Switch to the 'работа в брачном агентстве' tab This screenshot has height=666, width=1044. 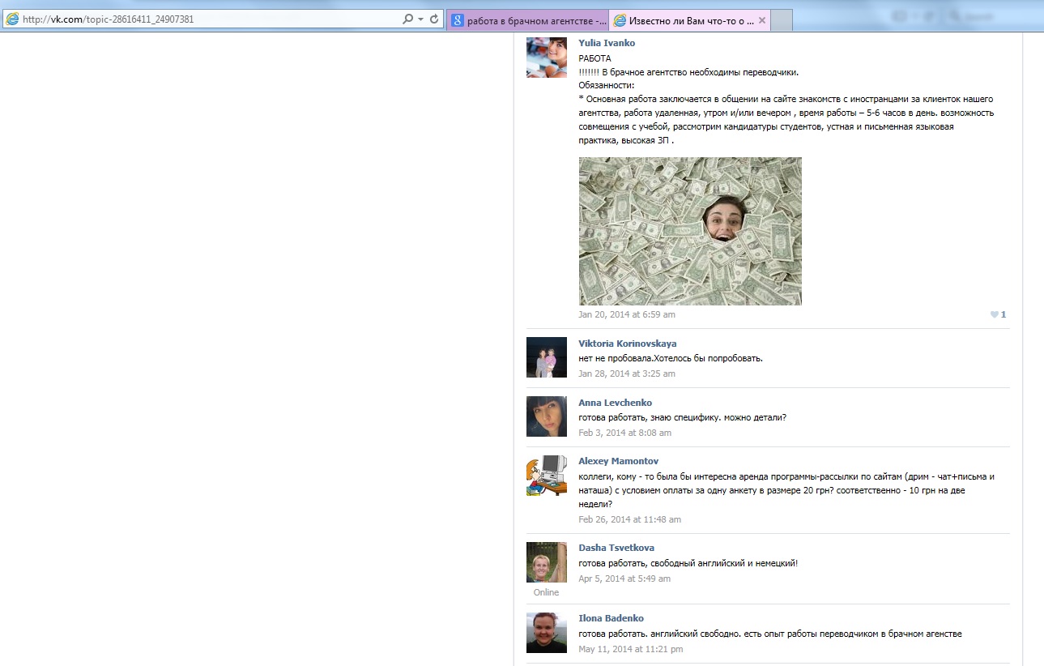(528, 20)
